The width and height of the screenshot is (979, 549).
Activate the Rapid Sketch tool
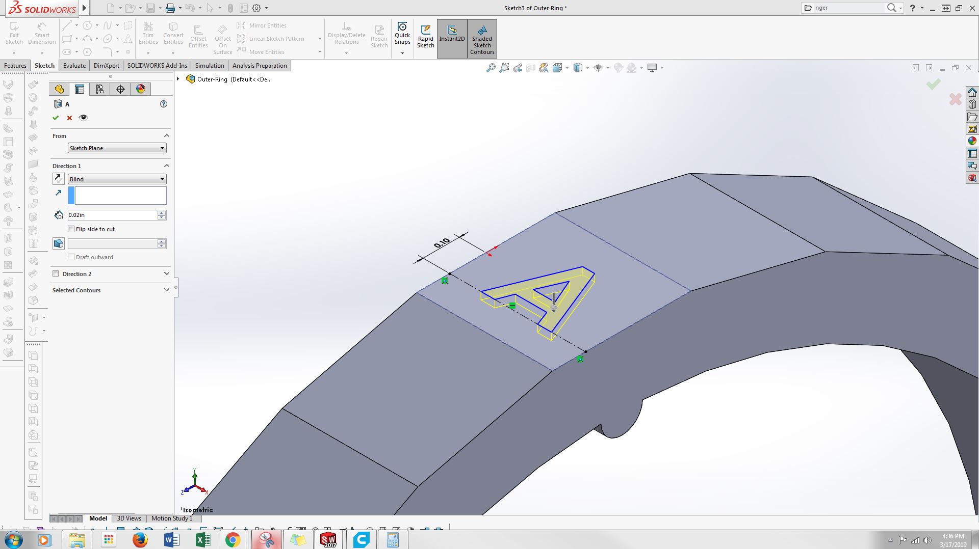click(x=426, y=36)
